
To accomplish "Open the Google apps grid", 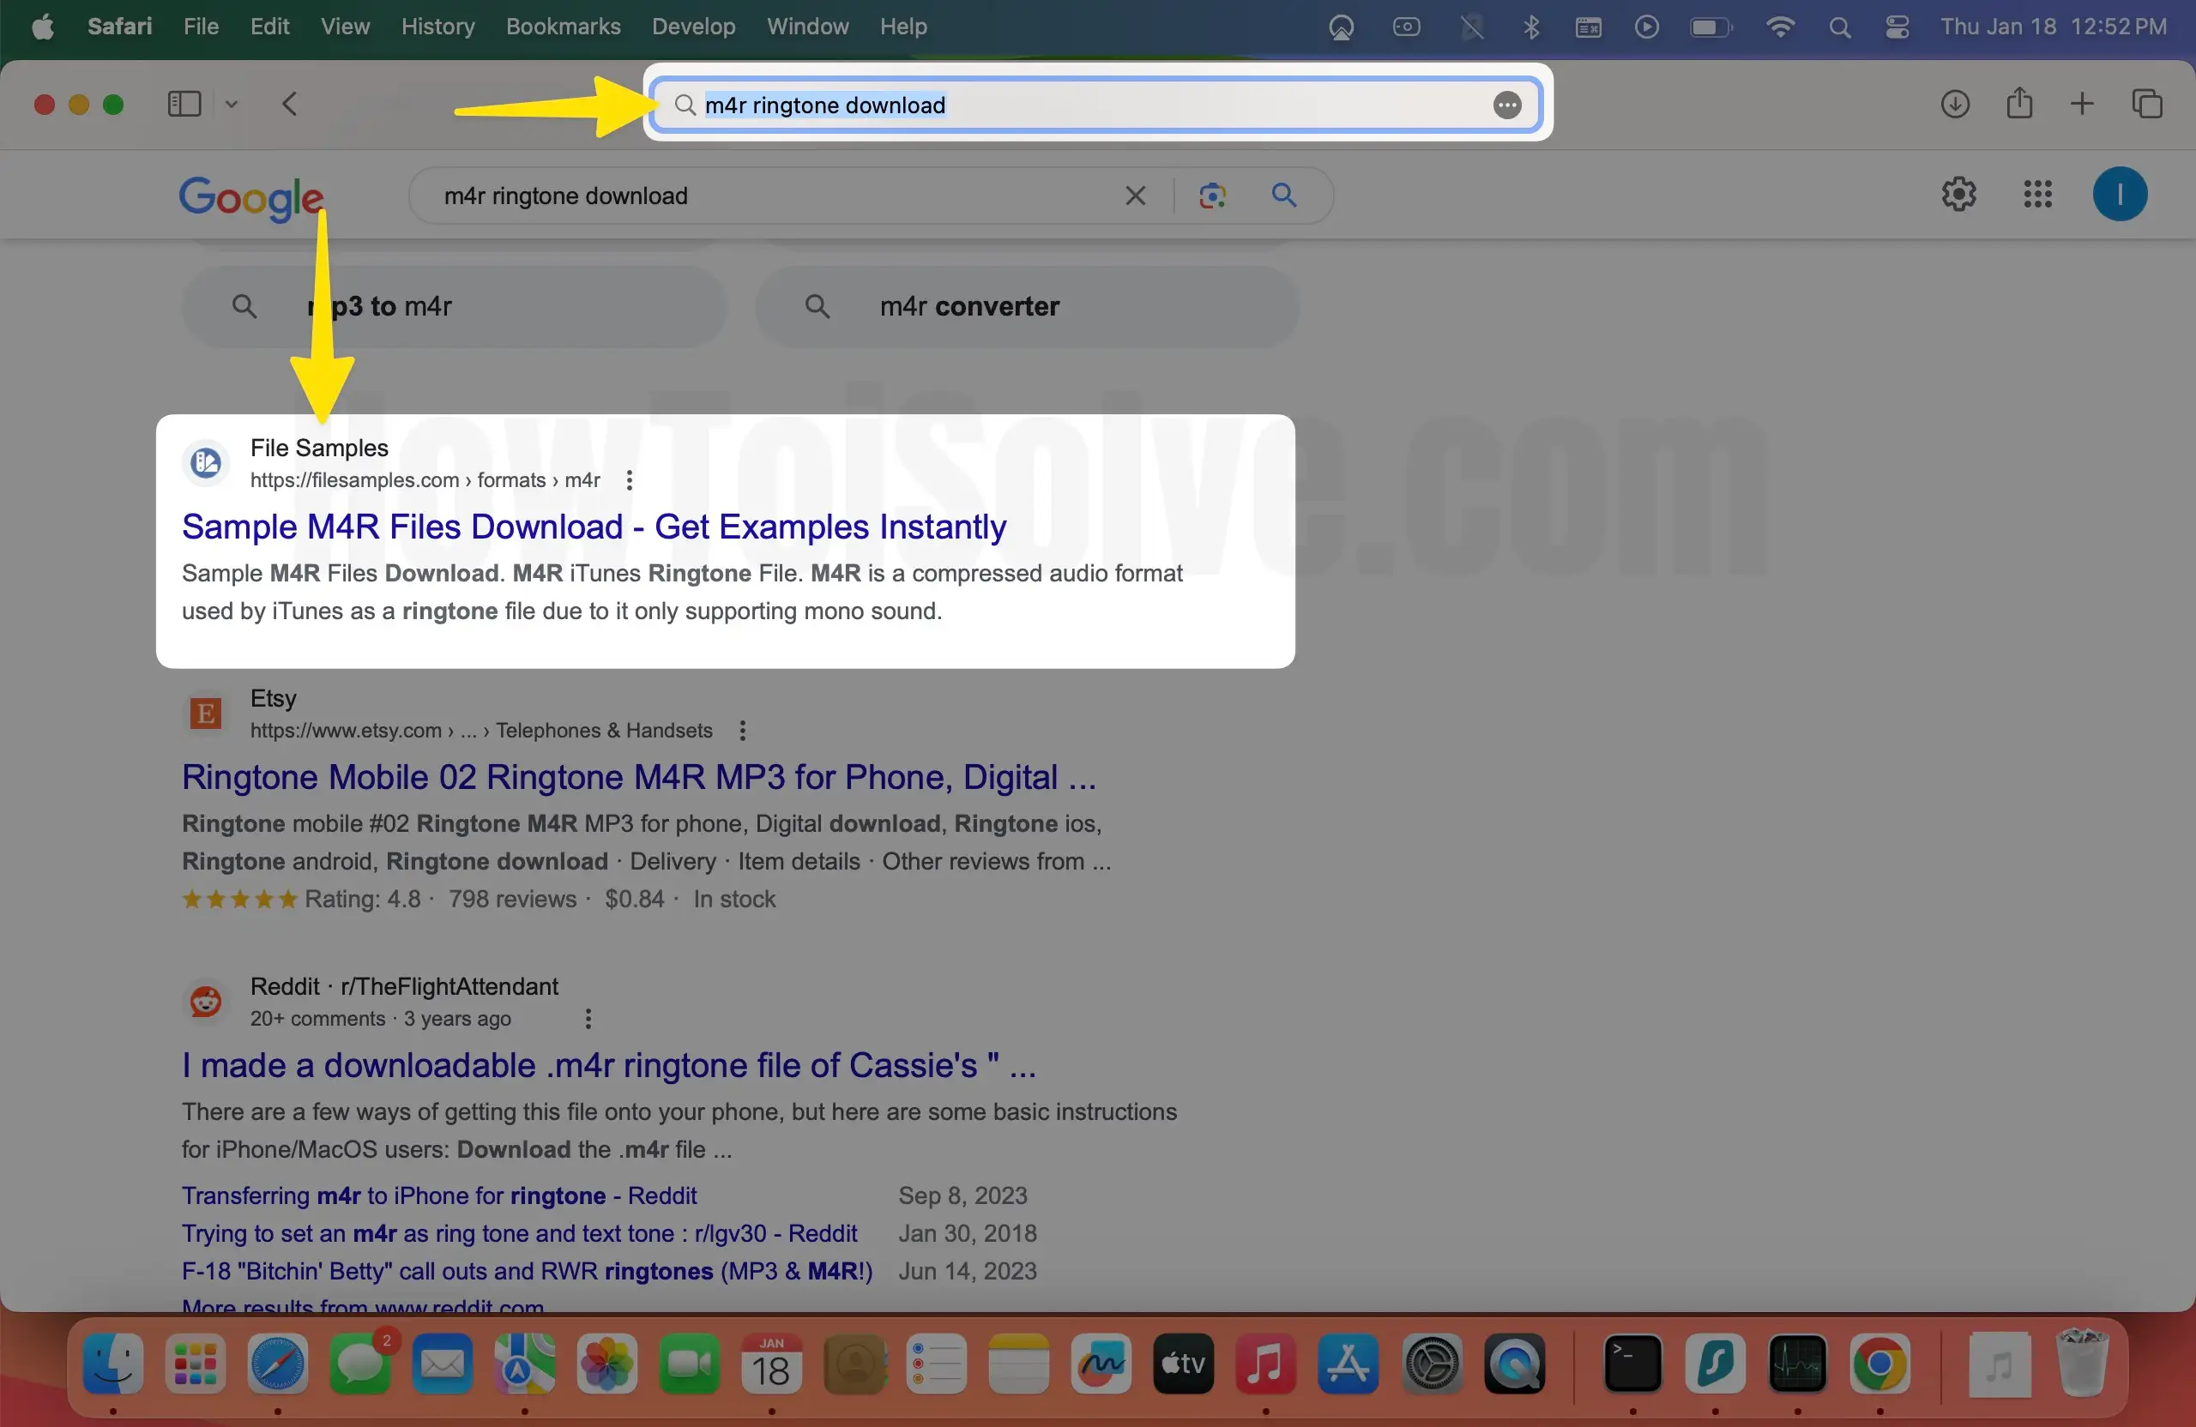I will click(x=2037, y=195).
